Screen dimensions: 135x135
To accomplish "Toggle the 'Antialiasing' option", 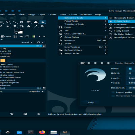I will [5, 85].
